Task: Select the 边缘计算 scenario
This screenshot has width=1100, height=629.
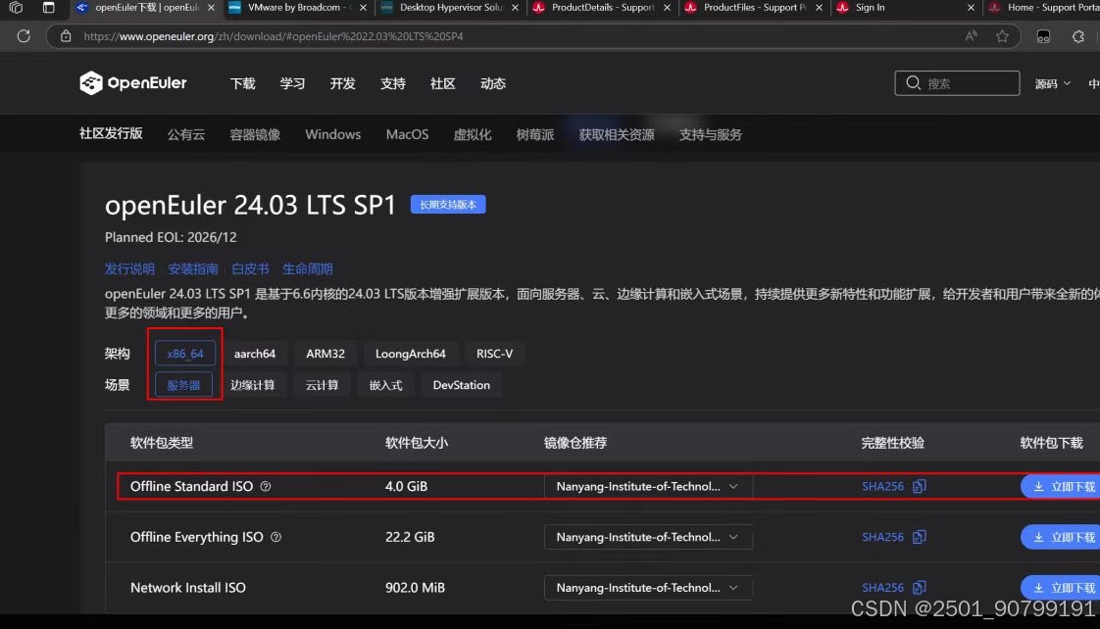Action: (253, 385)
